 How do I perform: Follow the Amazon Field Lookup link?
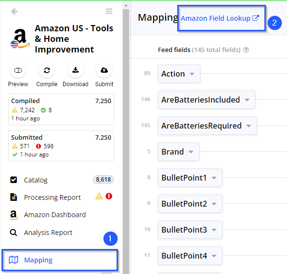coord(220,18)
